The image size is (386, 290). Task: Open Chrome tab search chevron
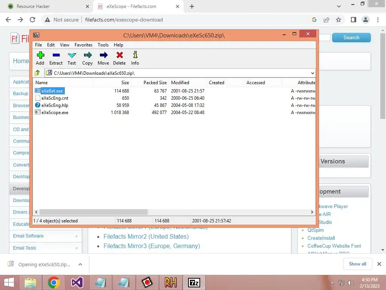click(339, 6)
